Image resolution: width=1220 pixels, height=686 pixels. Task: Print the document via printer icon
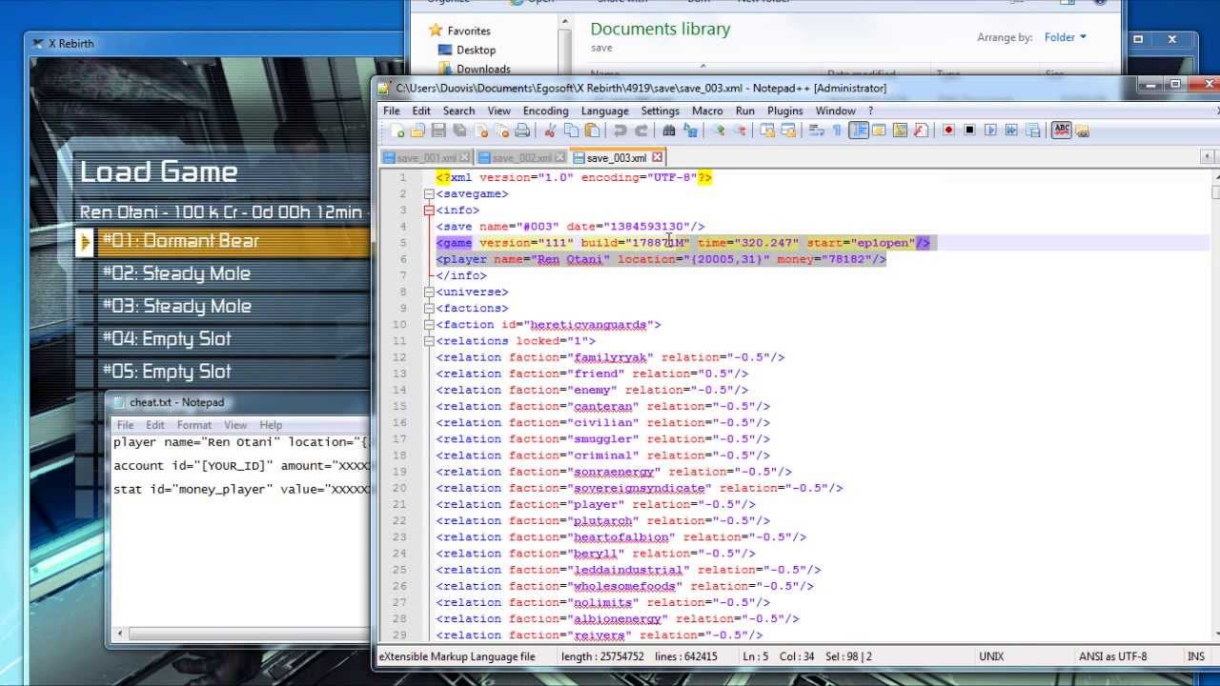[522, 131]
